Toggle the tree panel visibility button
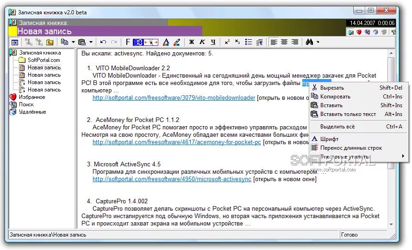The height and width of the screenshot is (250, 412). (15, 42)
